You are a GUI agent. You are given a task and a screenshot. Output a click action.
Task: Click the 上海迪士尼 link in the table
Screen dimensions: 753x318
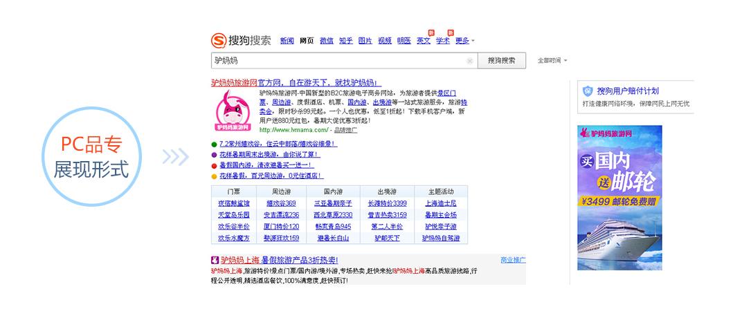pos(440,203)
